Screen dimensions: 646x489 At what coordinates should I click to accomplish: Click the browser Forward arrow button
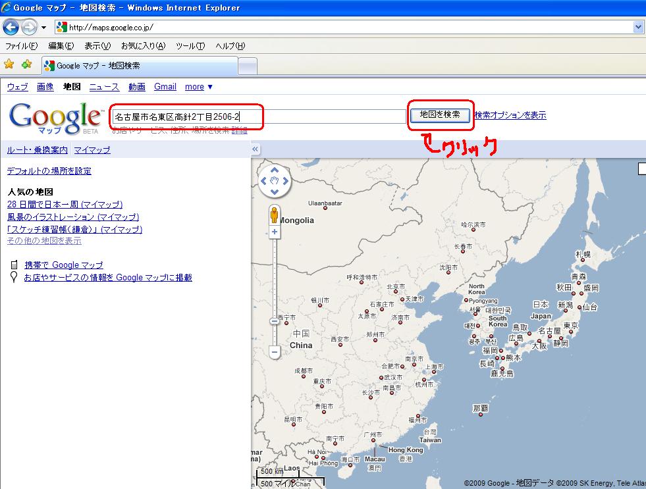pos(29,28)
